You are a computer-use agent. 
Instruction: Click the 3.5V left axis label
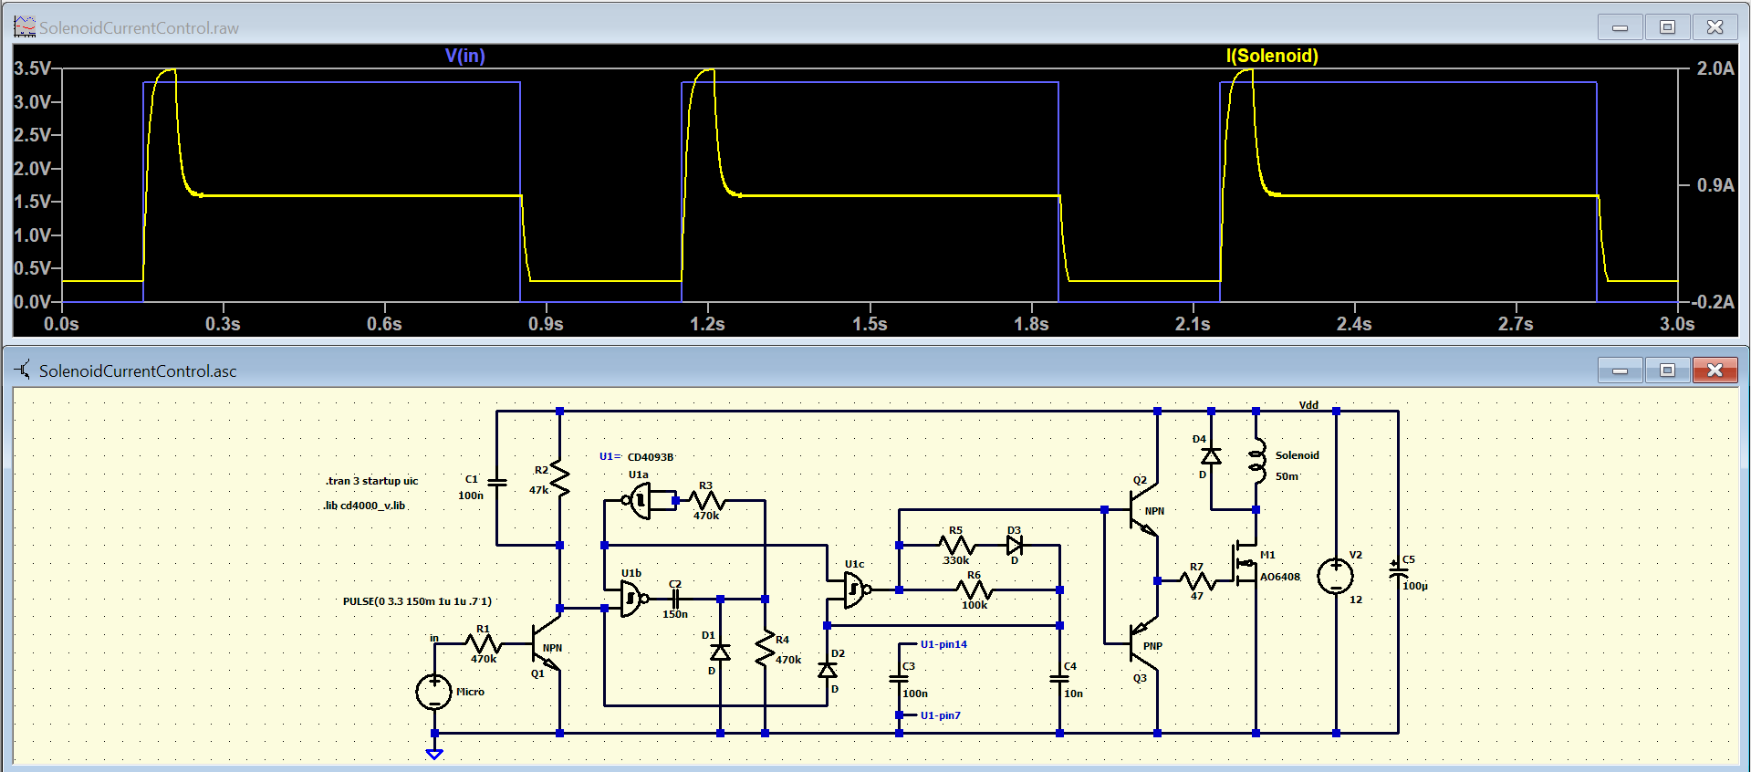coord(33,68)
